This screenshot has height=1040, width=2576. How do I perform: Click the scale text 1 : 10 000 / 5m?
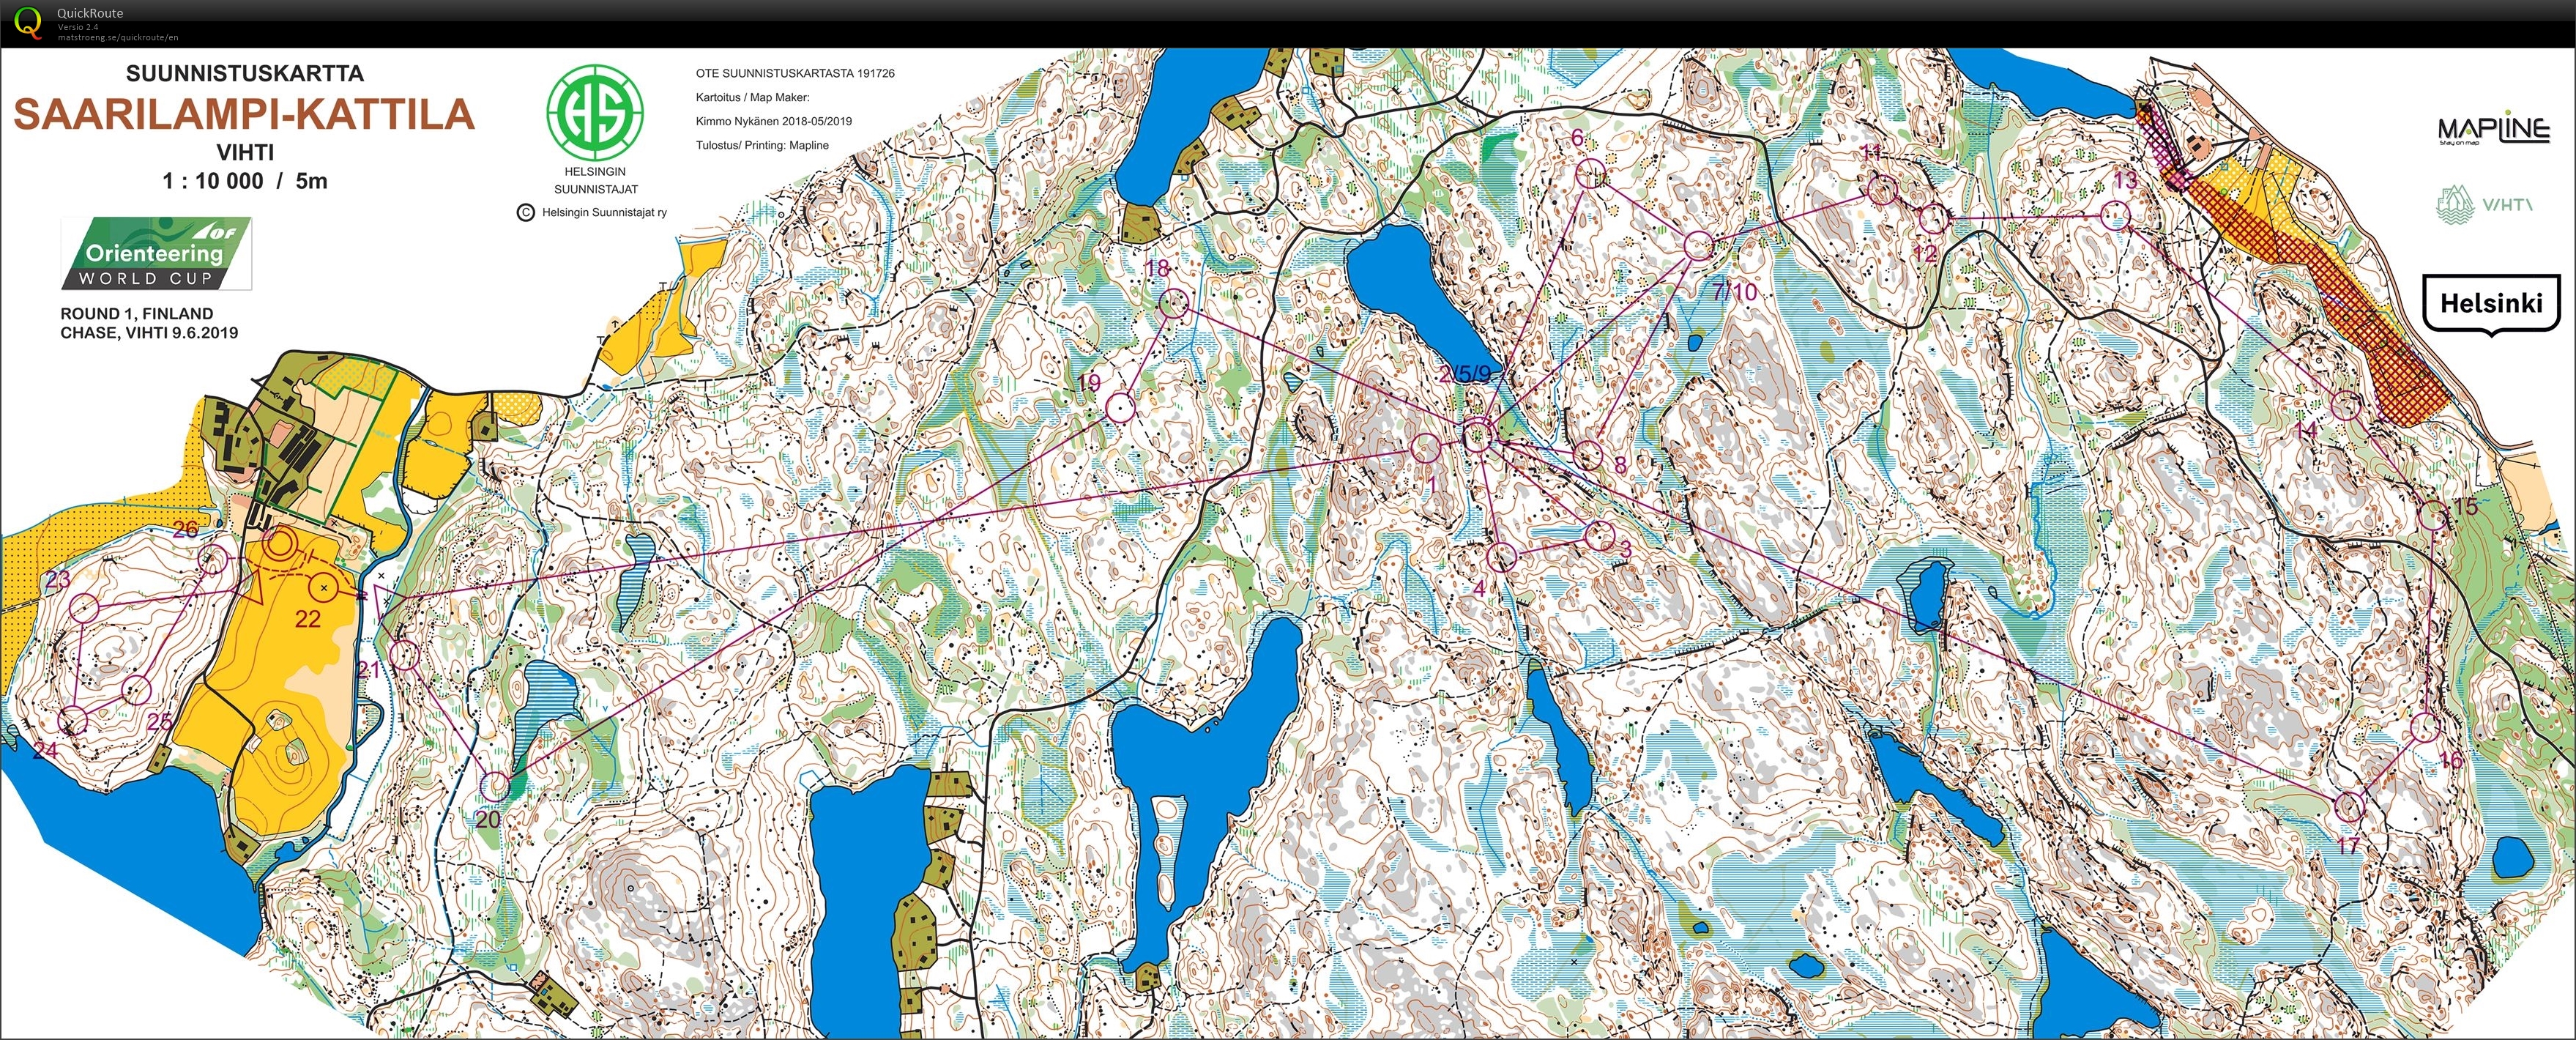point(245,181)
